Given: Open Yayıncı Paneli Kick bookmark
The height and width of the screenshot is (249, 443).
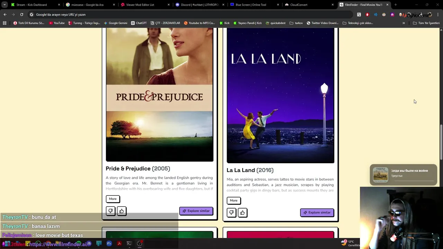Looking at the screenshot, I should [247, 23].
